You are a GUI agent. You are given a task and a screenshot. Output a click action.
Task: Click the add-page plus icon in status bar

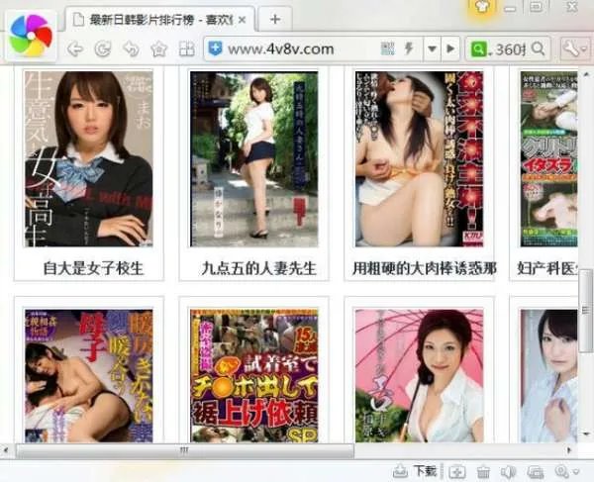(457, 472)
